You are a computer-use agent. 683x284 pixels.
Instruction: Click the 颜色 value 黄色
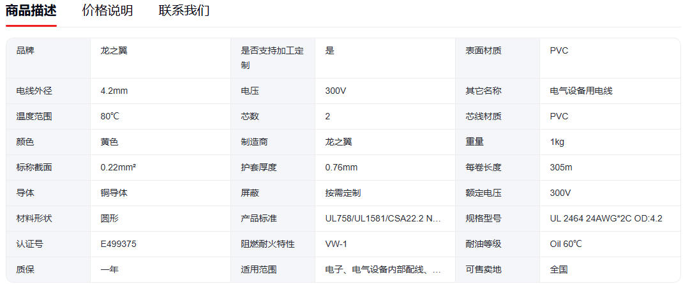pyautogui.click(x=109, y=142)
